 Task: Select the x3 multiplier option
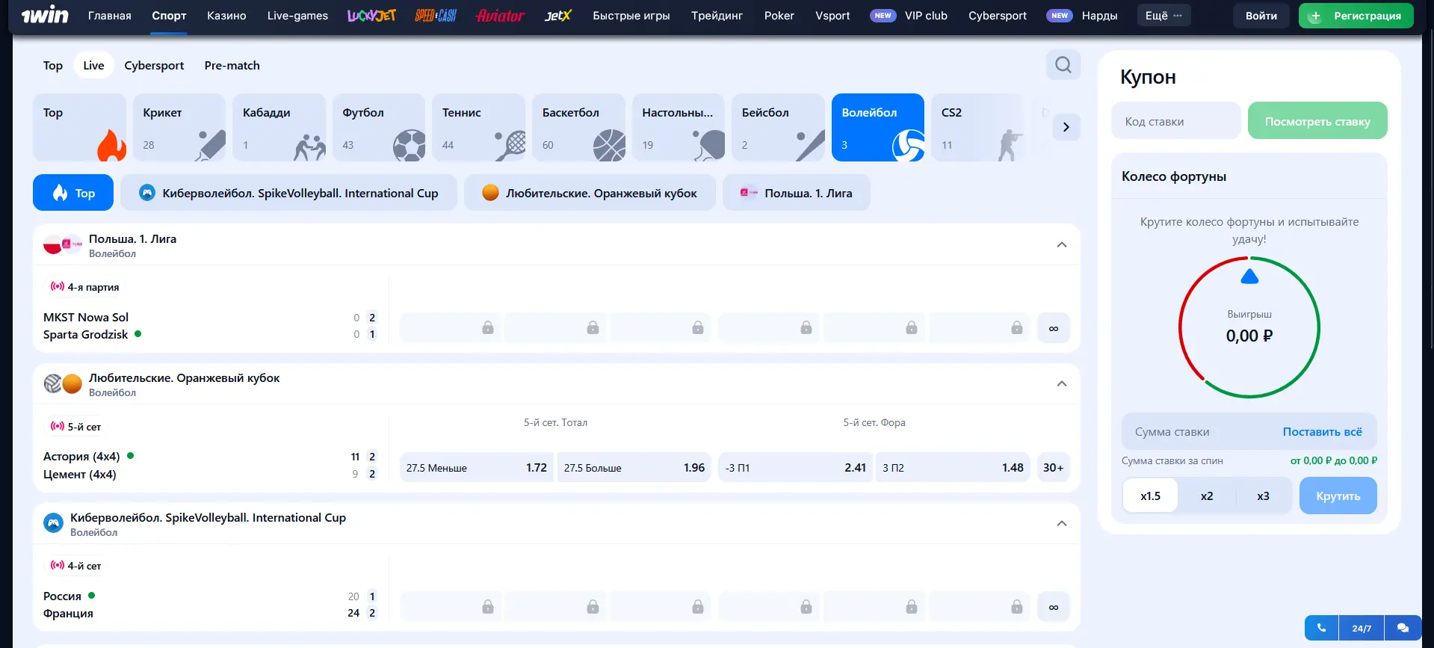tap(1263, 496)
